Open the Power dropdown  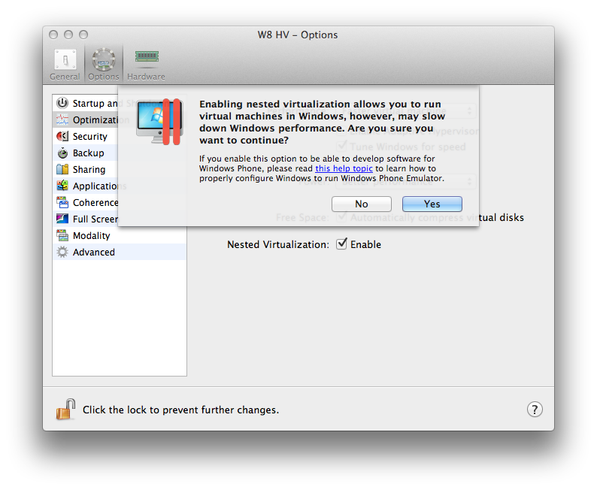point(405,181)
